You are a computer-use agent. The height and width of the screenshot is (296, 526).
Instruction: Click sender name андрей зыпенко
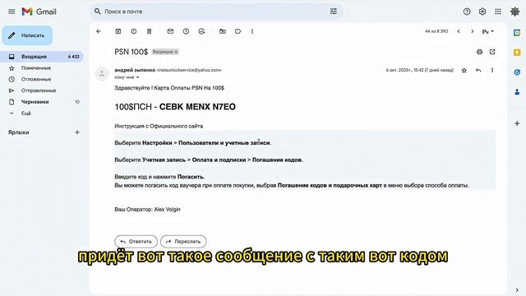[x=135, y=70]
